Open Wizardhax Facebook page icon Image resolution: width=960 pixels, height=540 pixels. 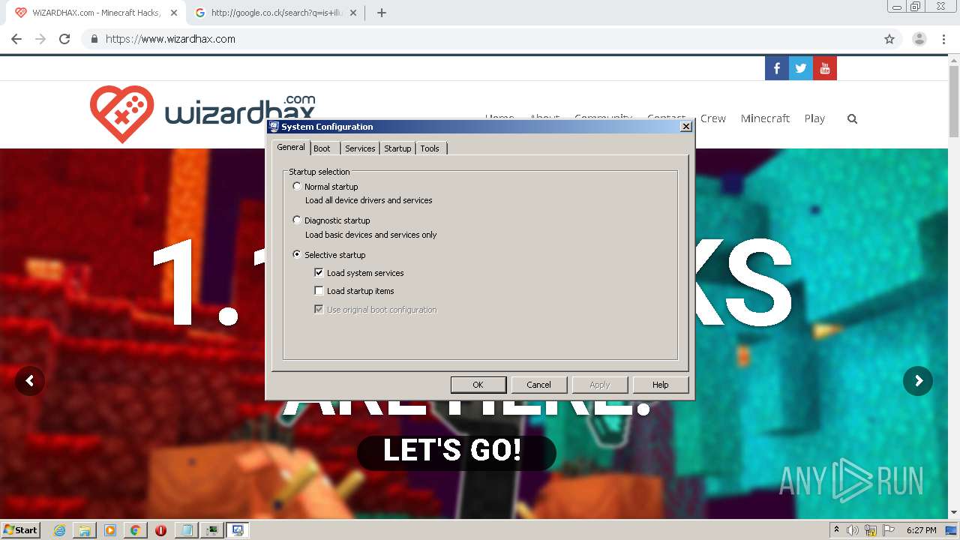777,68
